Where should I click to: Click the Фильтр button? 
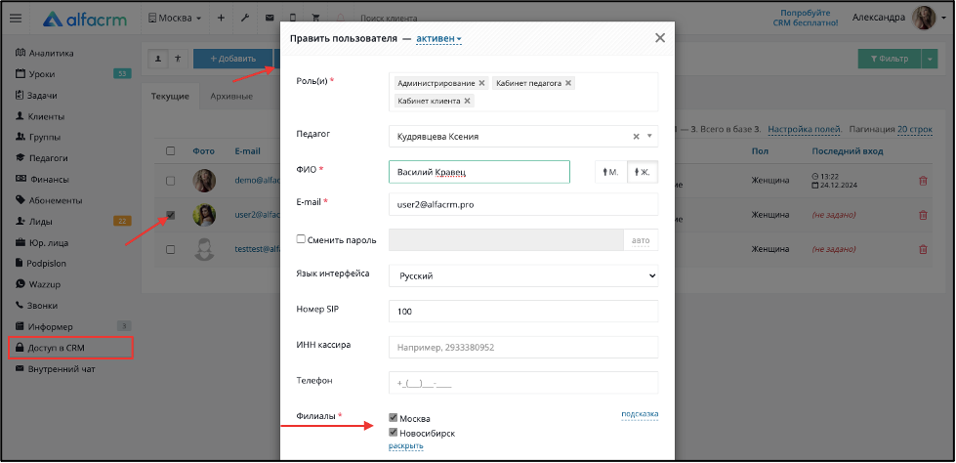coord(889,59)
